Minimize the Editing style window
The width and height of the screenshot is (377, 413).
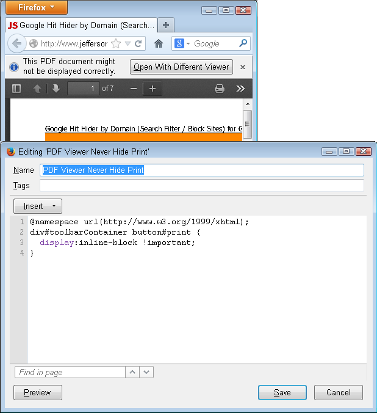point(329,152)
